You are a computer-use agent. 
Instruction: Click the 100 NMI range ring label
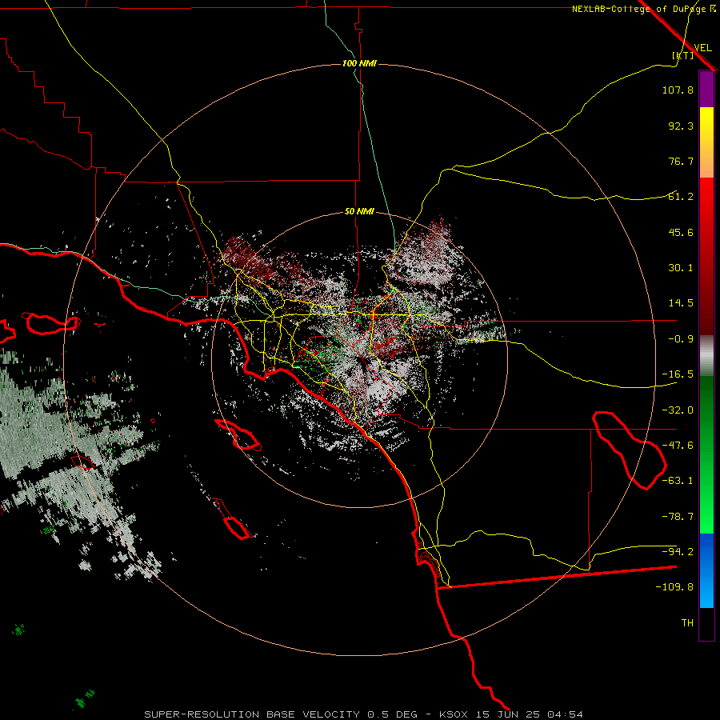[x=359, y=63]
